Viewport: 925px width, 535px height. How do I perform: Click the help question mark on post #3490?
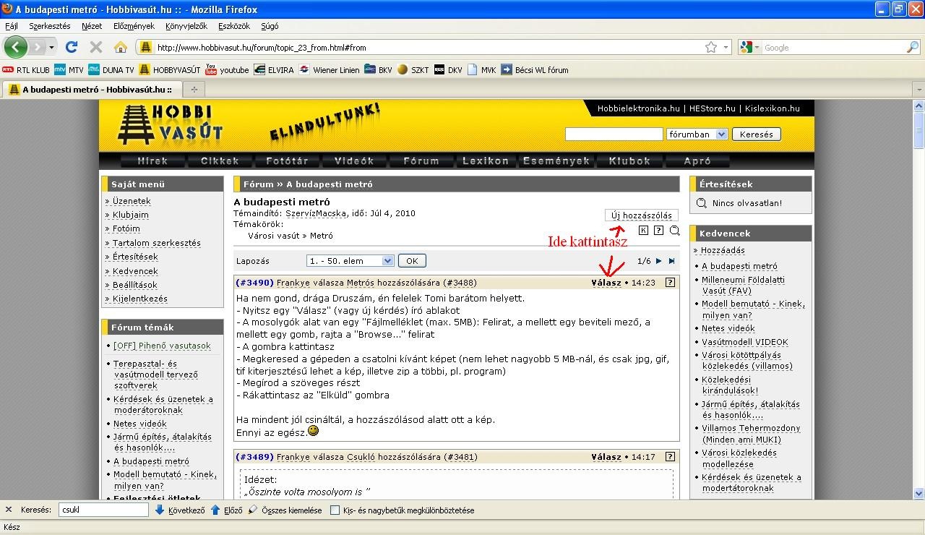point(670,283)
